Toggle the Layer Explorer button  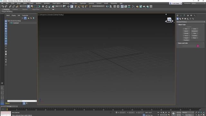click(118, 6)
